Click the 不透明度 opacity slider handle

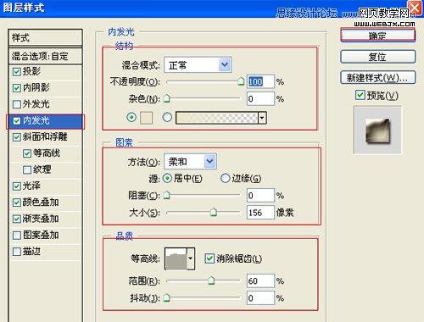[241, 81]
